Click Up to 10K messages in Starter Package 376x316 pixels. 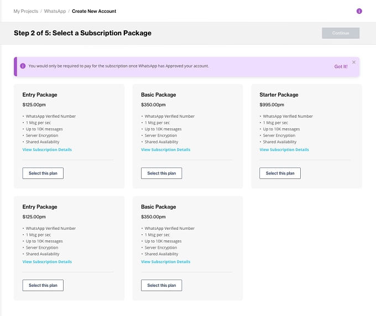tap(281, 129)
